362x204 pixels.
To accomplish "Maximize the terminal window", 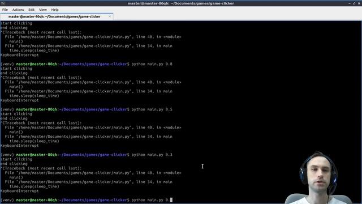I will click(354, 3).
